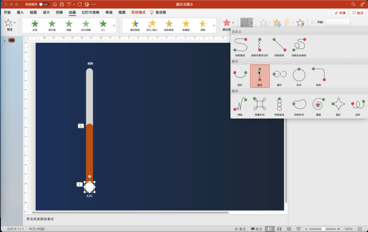This screenshot has width=368, height=232.
Task: Open the undo history dropdown arrow
Action: [74, 4]
